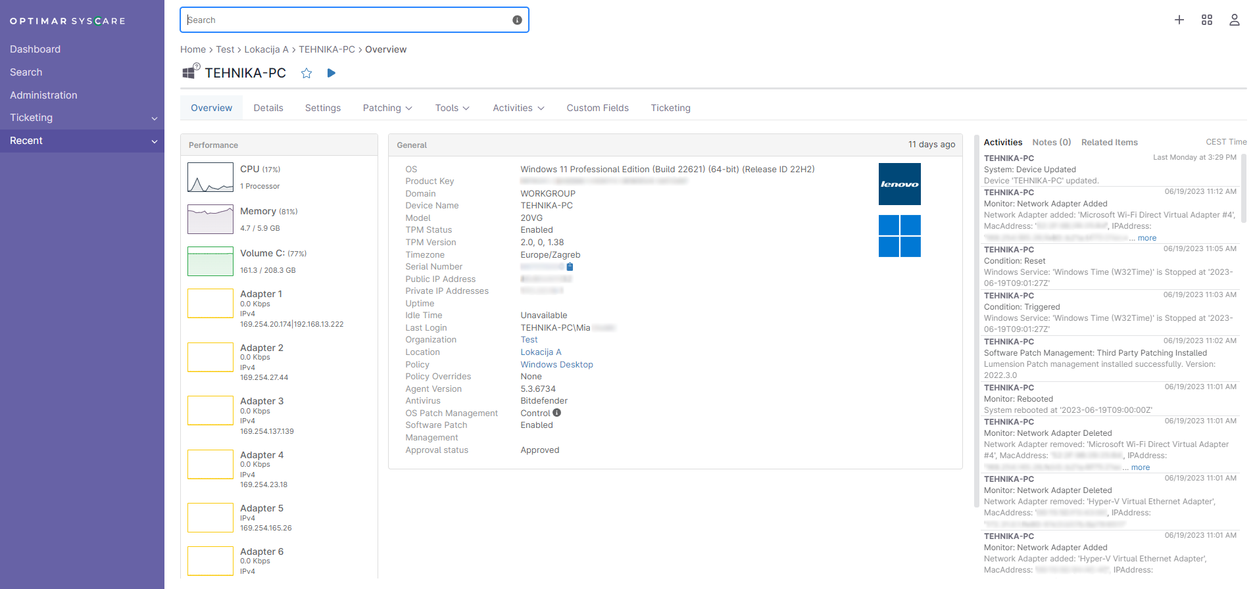1255x589 pixels.
Task: Go to Dashboard in the sidebar
Action: point(35,49)
